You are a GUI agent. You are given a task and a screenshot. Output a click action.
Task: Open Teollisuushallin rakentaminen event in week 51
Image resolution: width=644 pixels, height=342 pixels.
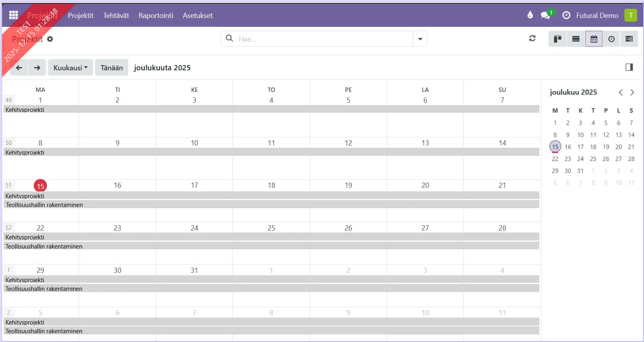[44, 205]
